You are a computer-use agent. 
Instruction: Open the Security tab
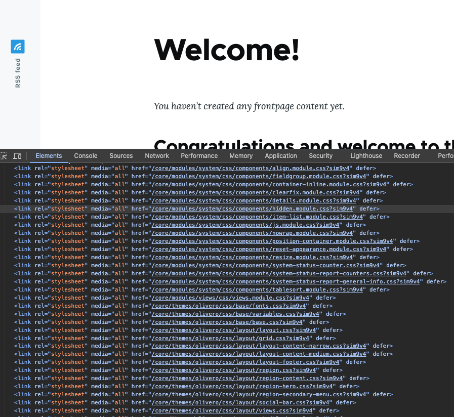coord(320,156)
